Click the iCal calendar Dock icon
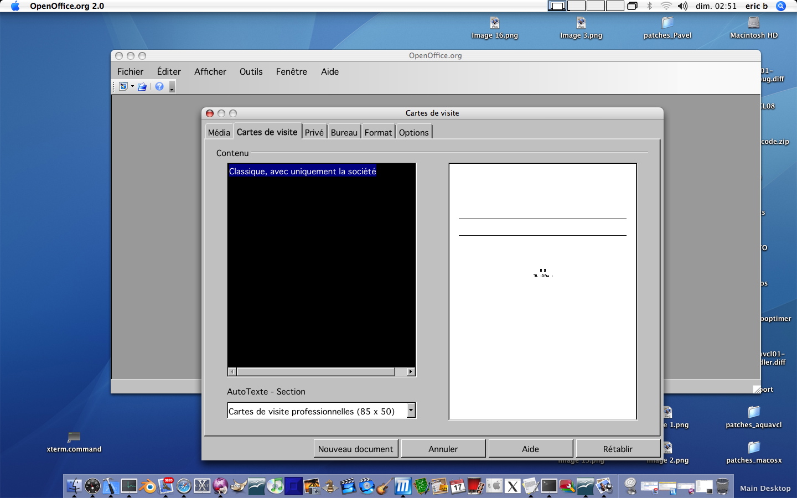797x498 pixels. click(x=458, y=486)
